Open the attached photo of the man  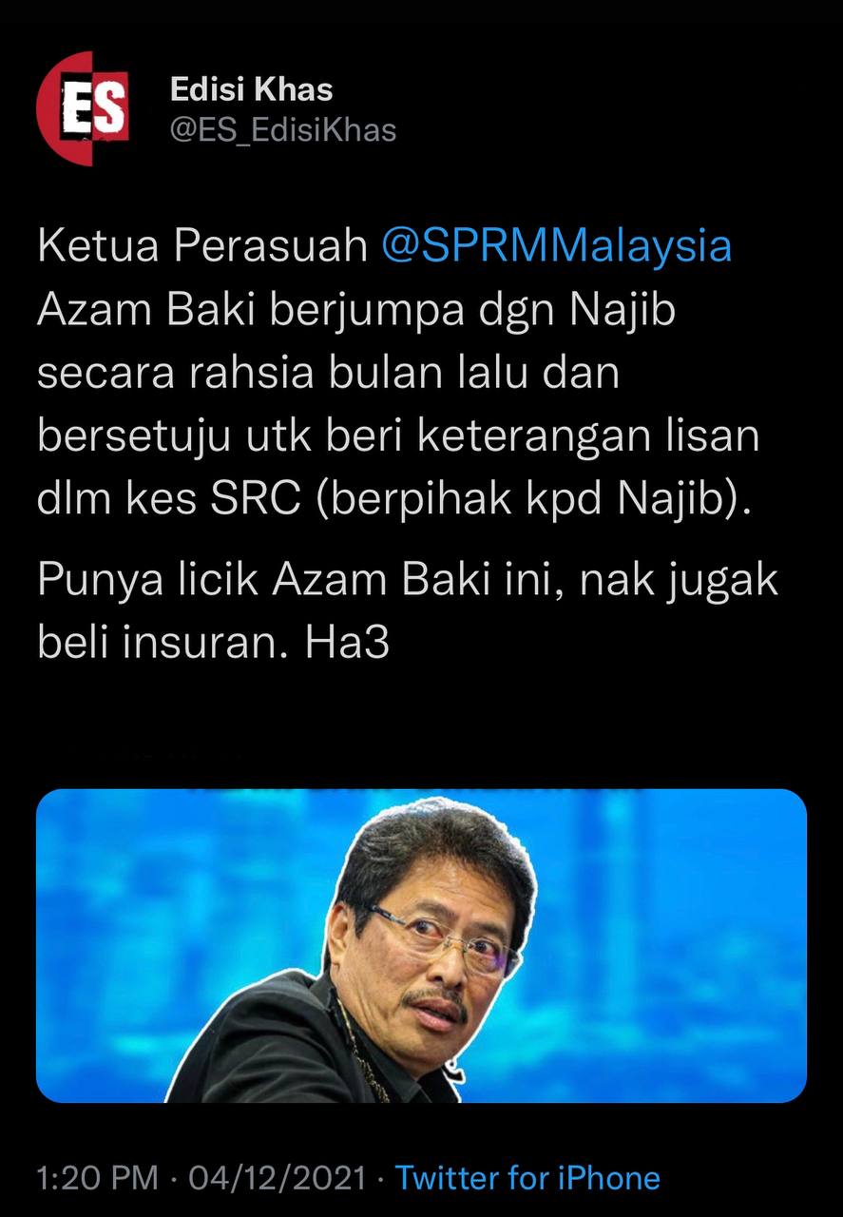click(421, 945)
